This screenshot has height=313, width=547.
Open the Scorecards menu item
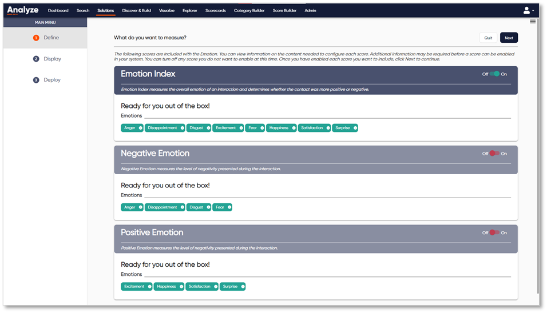[x=216, y=10]
